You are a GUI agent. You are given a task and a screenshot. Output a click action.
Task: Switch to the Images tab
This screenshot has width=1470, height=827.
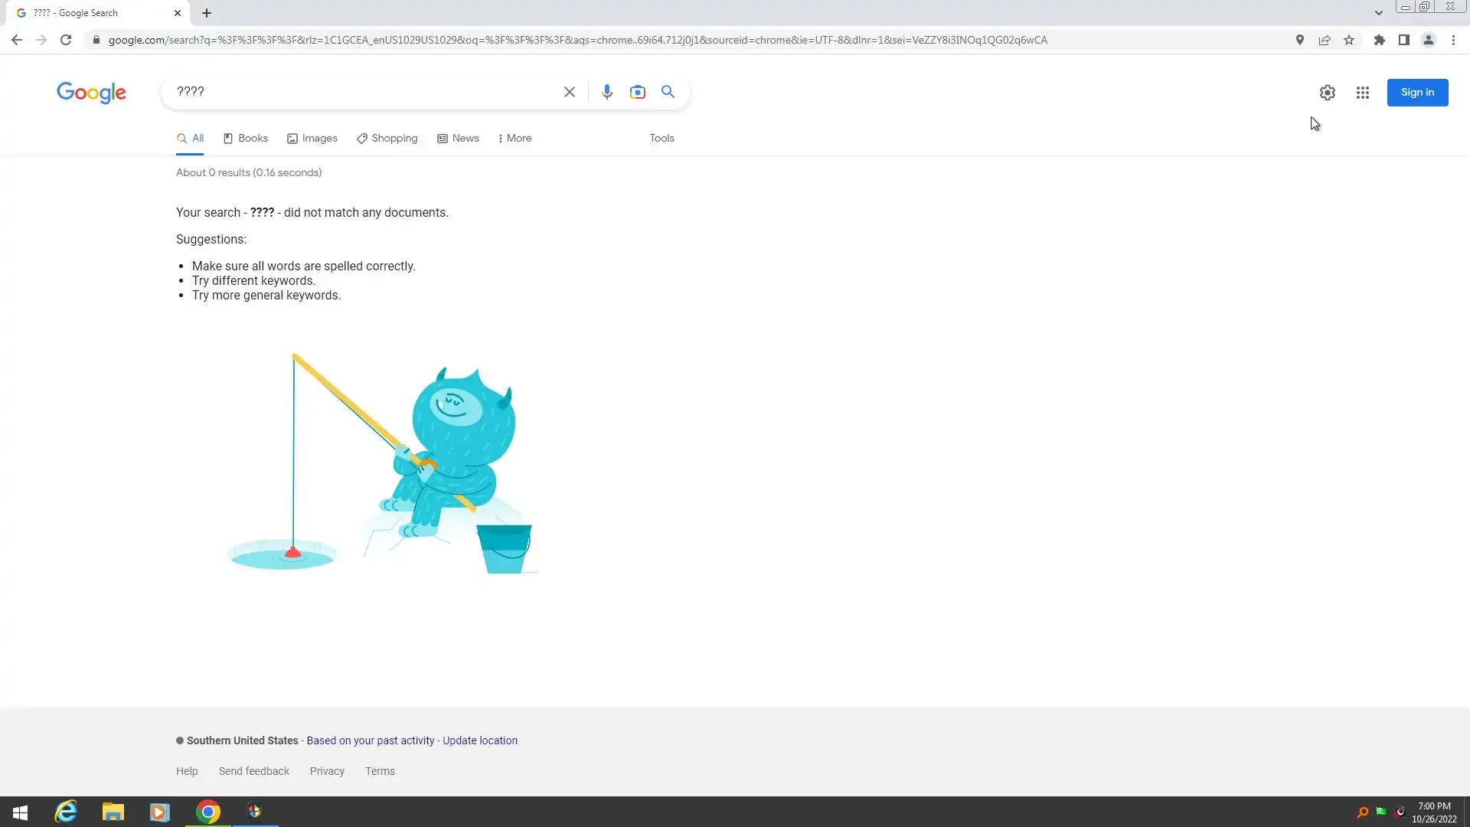pyautogui.click(x=312, y=139)
